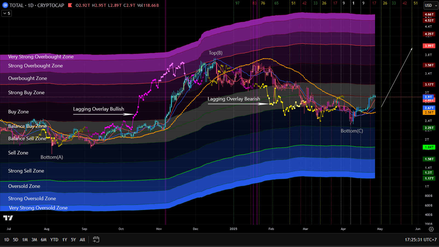Switch to the 1M range
Screen dimensions: 439x247
coord(25,240)
